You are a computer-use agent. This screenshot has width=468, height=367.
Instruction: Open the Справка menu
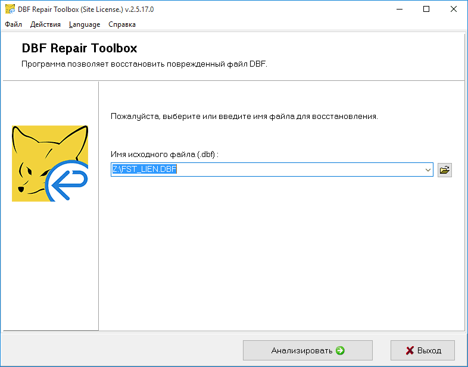tap(122, 24)
